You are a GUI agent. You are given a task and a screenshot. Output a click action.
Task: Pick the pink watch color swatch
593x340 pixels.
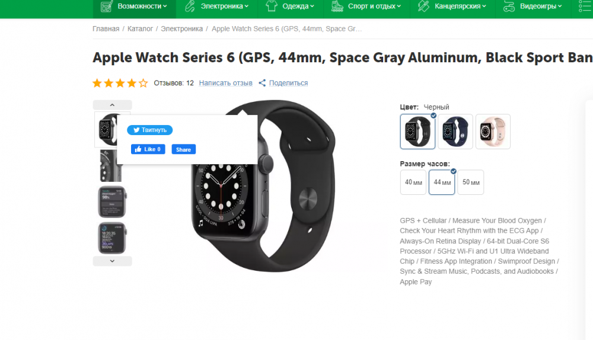tap(493, 131)
